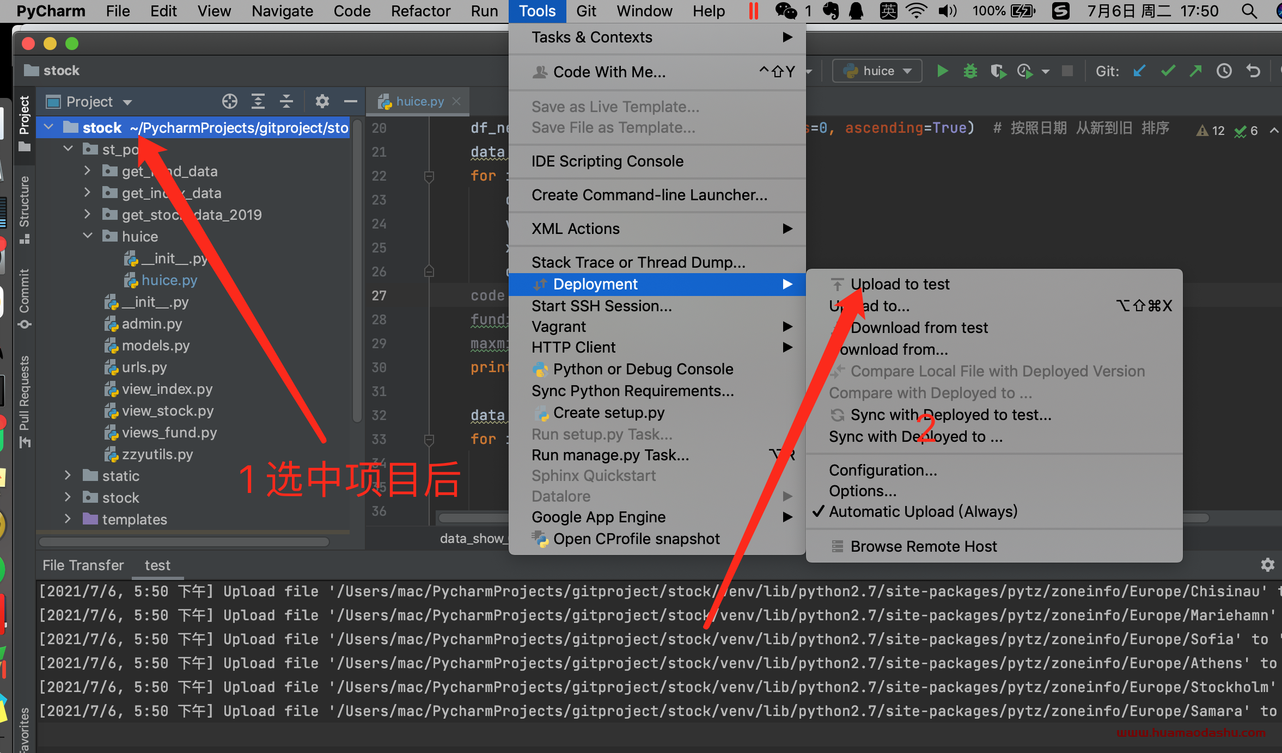Open Pull Requests sidebar tool
Viewport: 1282px width, 753px height.
click(25, 402)
